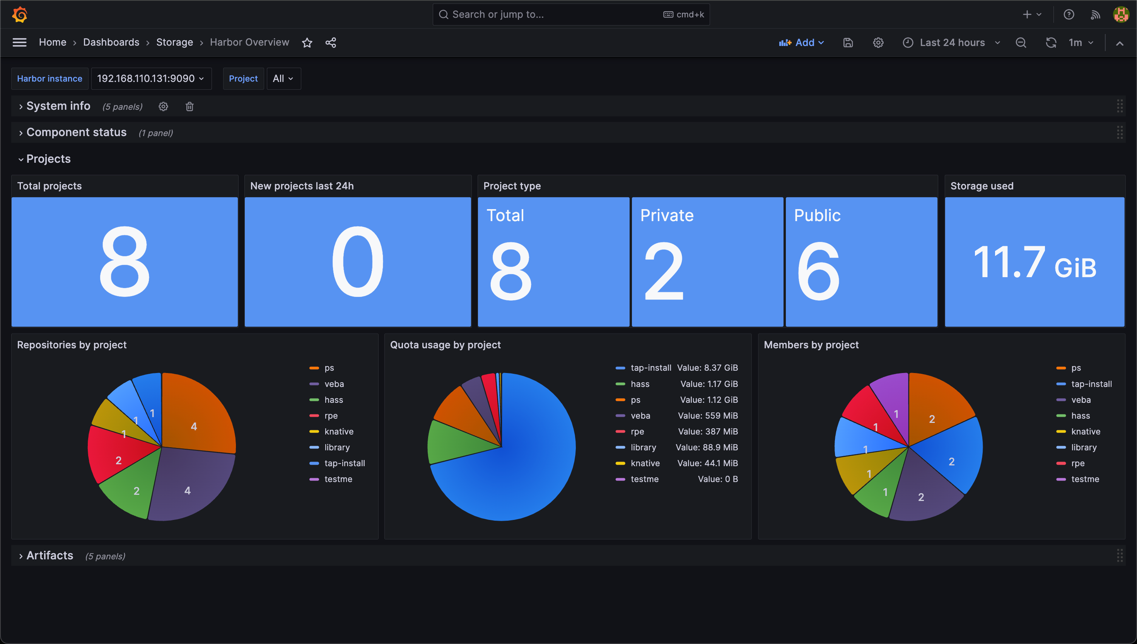This screenshot has height=644, width=1137.
Task: Grab System info row drag handle
Action: tap(1120, 106)
